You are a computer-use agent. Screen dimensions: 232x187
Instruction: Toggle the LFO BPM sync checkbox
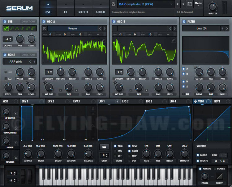tap(129, 146)
